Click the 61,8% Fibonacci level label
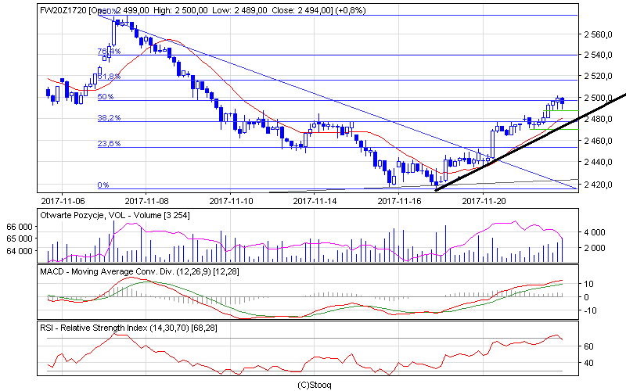Screen dimensions: 626x391 [x=109, y=76]
